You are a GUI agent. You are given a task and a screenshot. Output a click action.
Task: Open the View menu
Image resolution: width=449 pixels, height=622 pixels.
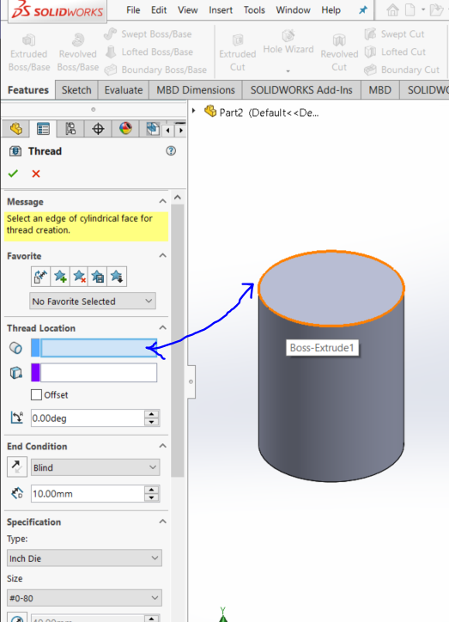point(187,10)
